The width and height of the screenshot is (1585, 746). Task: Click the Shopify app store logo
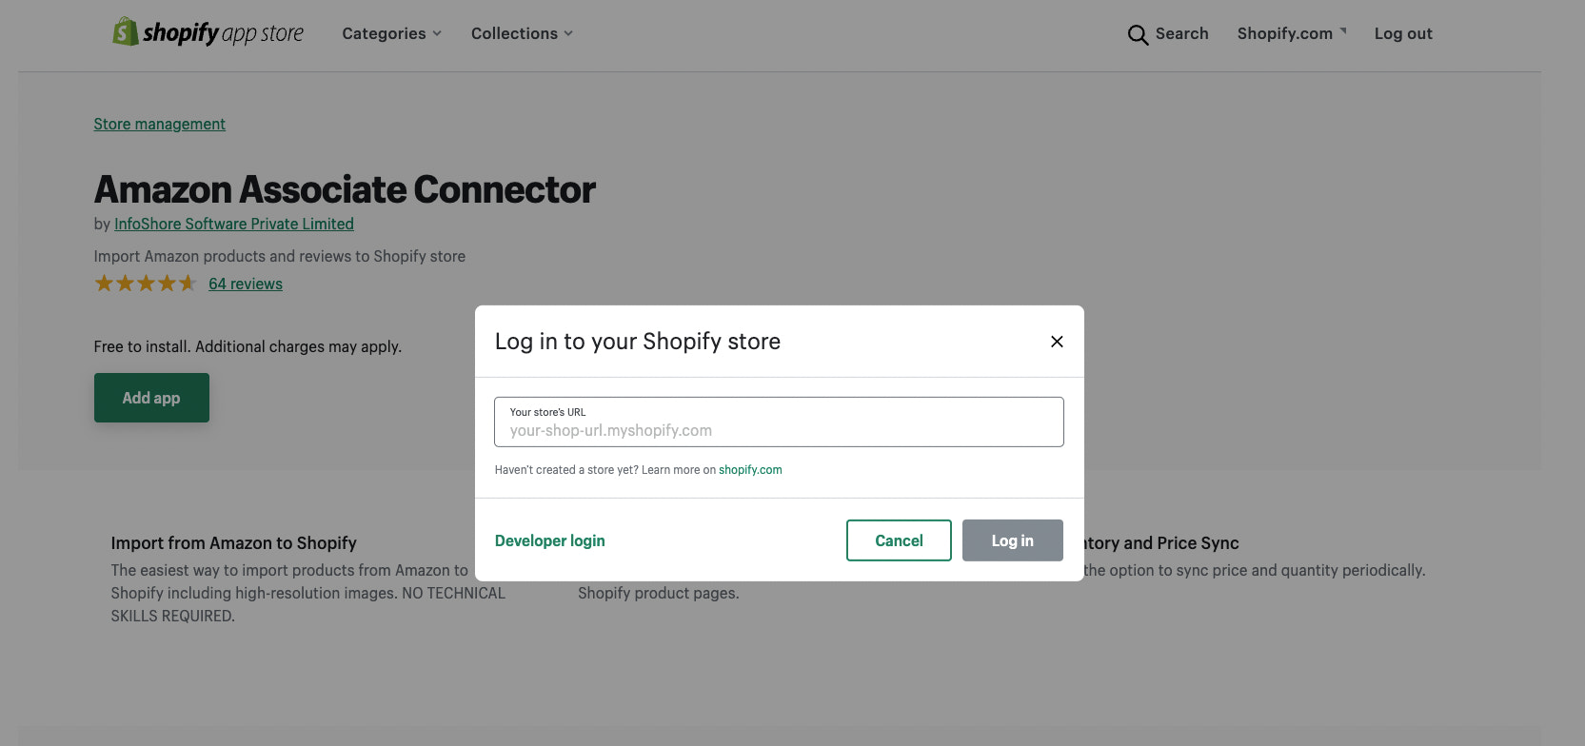coord(208,32)
